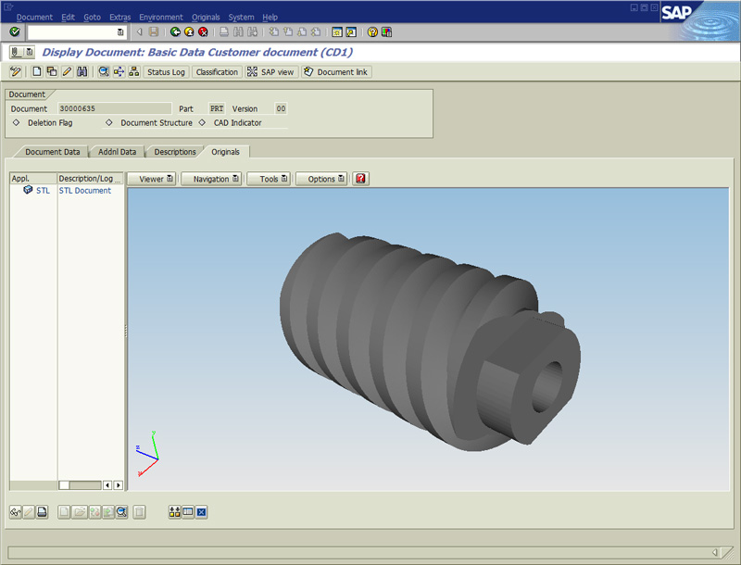Click the green Back arrow icon
Viewport: 741px width, 565px height.
click(x=175, y=31)
